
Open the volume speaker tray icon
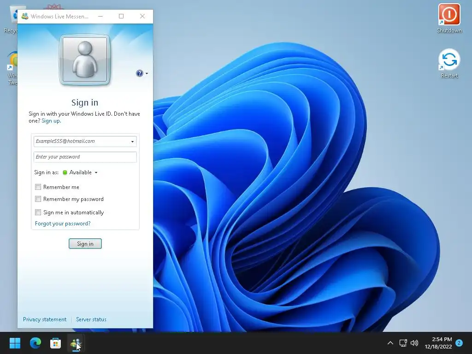tap(414, 343)
